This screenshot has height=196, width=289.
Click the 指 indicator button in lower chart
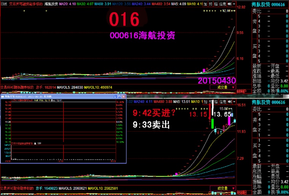[216, 102]
